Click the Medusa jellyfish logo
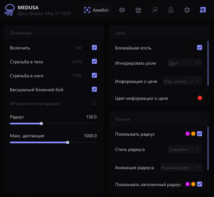 (9, 10)
